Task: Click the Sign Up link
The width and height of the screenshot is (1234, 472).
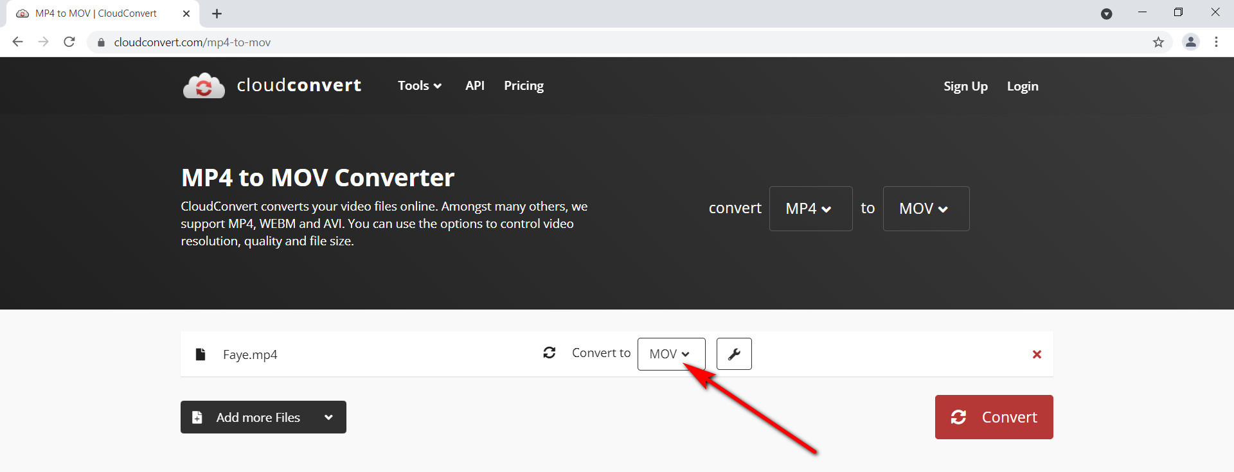Action: tap(965, 87)
